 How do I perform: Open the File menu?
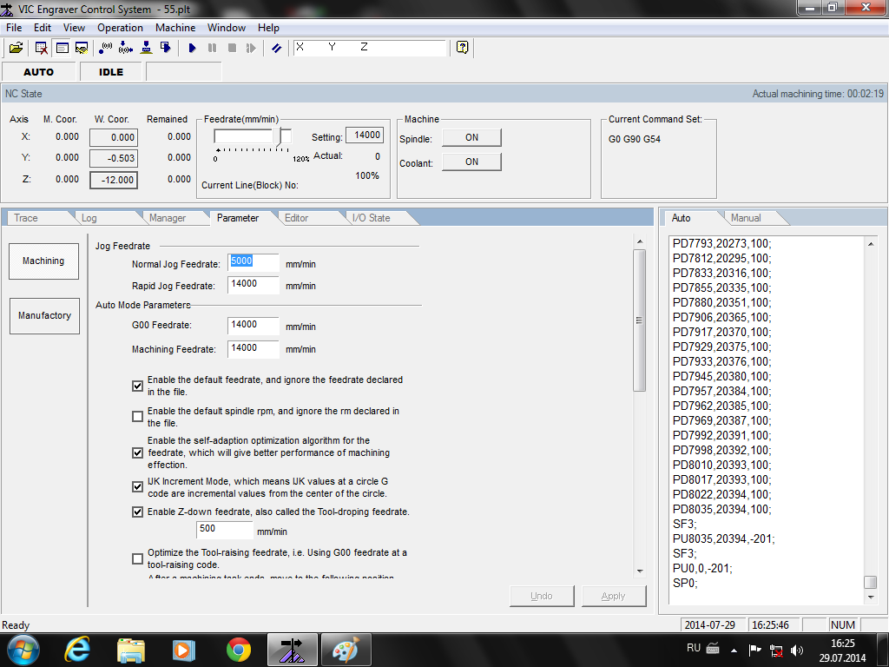[x=14, y=28]
